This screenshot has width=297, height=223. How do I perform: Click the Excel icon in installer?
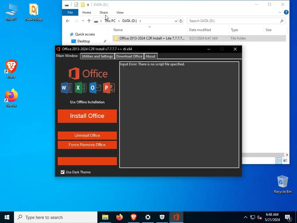[x=81, y=88]
